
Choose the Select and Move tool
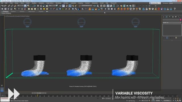coord(38,6)
